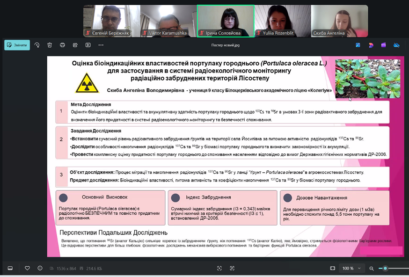
Task: Open the three-dots more options menu
Action: pyautogui.click(x=101, y=45)
